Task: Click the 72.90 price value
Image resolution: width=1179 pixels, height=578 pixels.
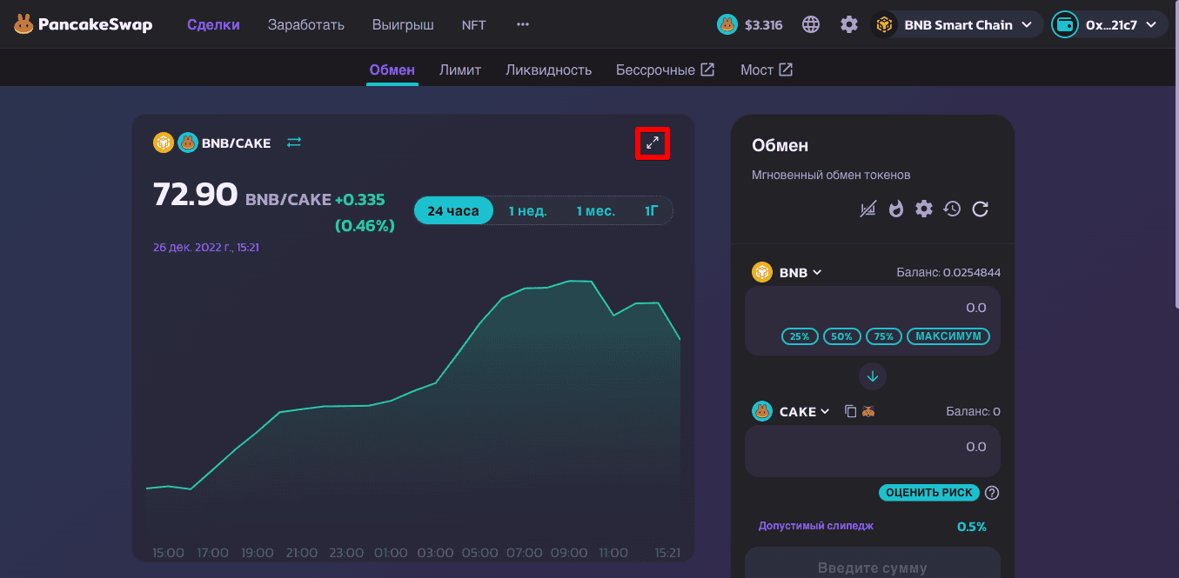Action: 195,195
